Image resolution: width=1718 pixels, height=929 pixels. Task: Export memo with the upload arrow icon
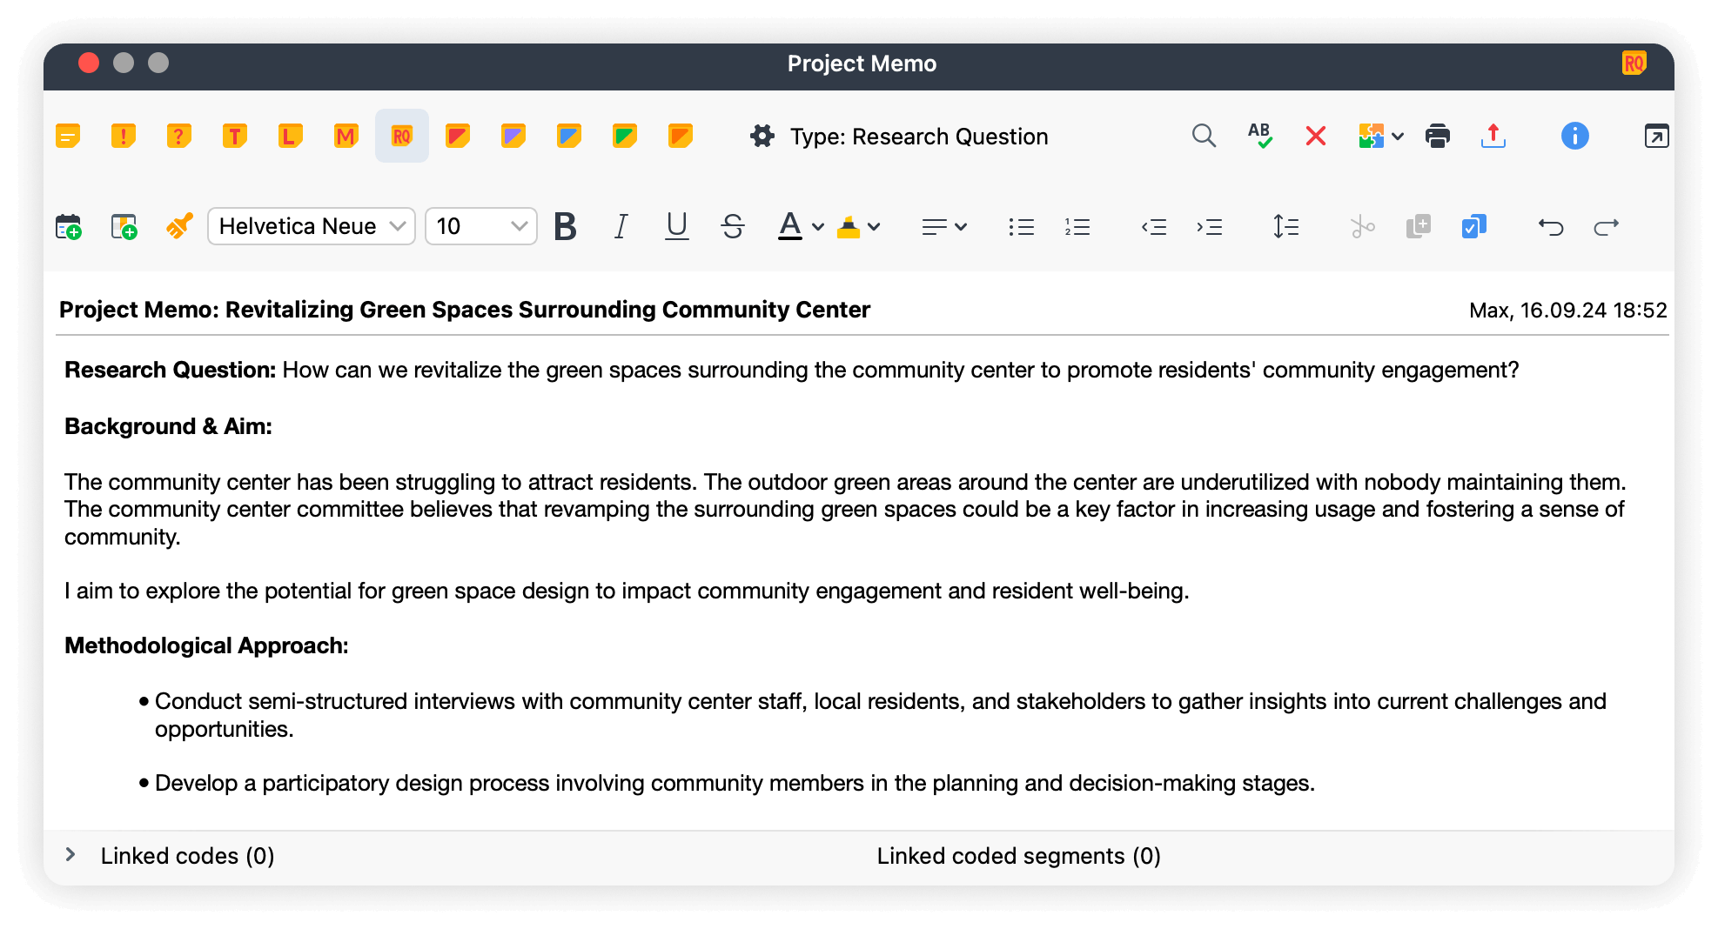[1493, 137]
